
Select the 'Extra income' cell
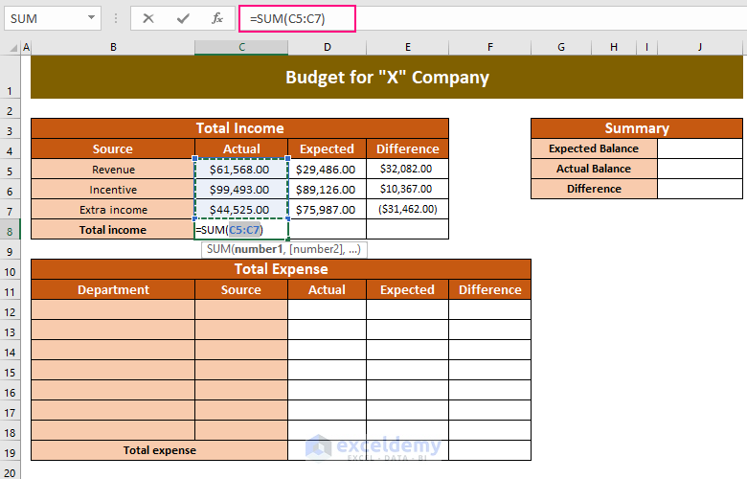tap(113, 209)
